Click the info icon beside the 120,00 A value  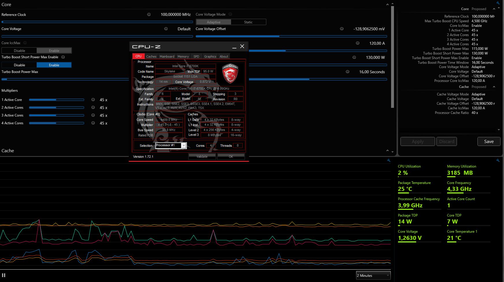pyautogui.click(x=358, y=43)
